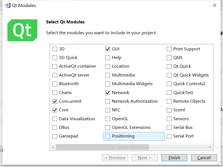
Task: Click the Qt logo image
Action: coord(22,30)
